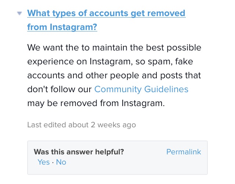Open the Community Guidelines link
235x184 pixels.
pos(141,89)
